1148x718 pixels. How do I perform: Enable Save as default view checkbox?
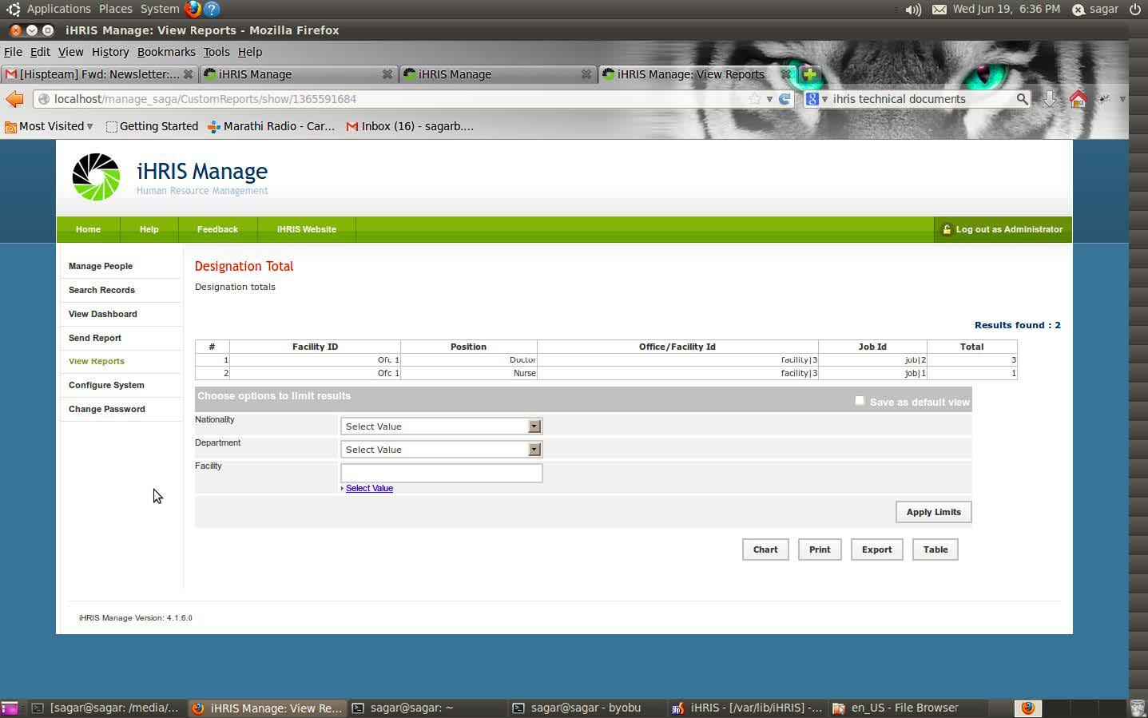point(860,400)
